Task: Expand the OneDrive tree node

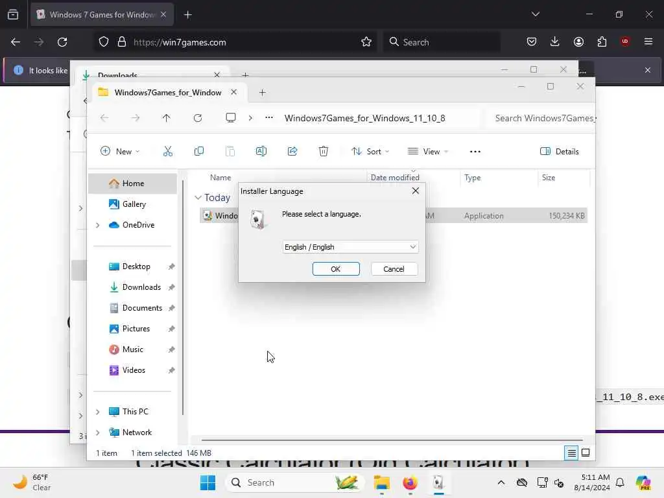Action: pyautogui.click(x=98, y=225)
